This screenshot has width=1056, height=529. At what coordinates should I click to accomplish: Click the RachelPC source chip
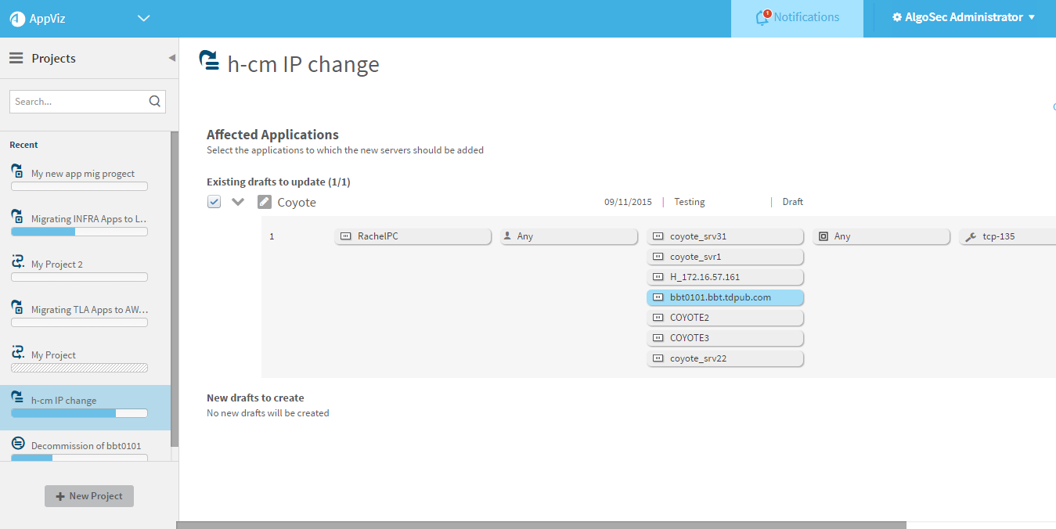tap(413, 236)
